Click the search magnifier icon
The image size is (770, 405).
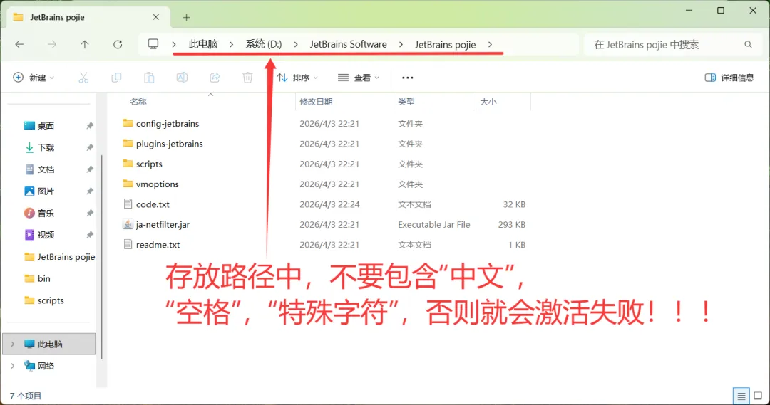(749, 45)
